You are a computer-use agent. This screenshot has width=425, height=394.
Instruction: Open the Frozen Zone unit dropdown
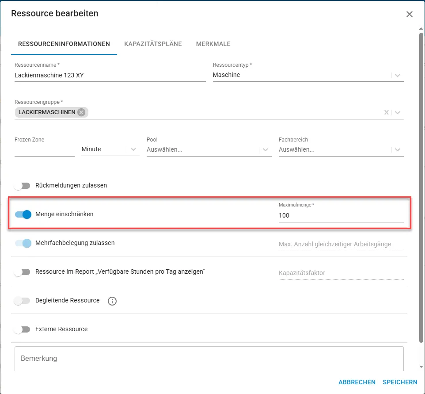click(x=110, y=149)
